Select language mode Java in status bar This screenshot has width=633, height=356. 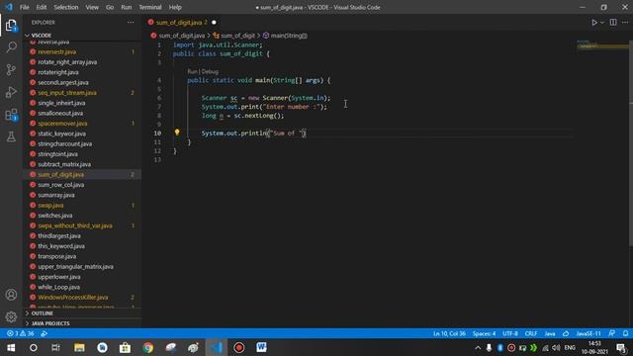pos(550,333)
